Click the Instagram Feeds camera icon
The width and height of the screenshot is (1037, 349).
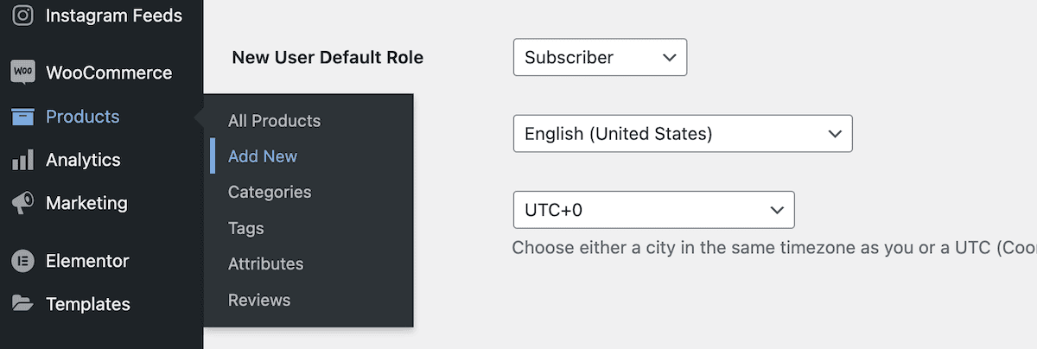[22, 16]
